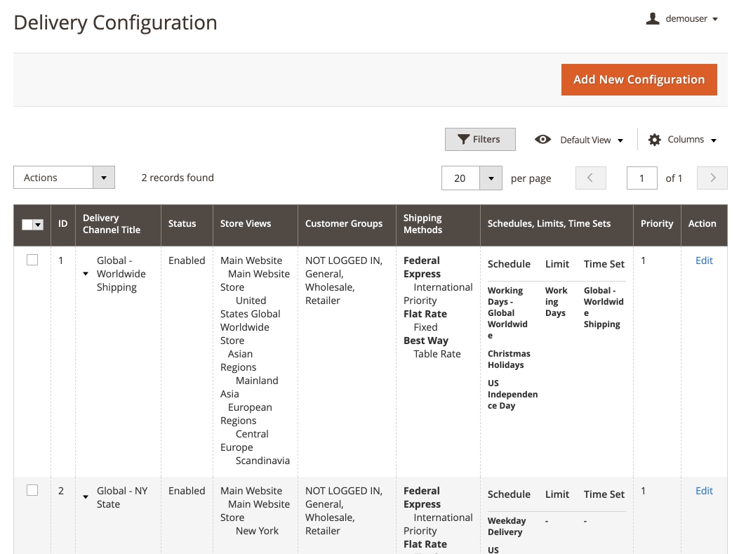Viewport: 739px width, 554px height.
Task: Open the demouser account menu
Action: coord(690,19)
